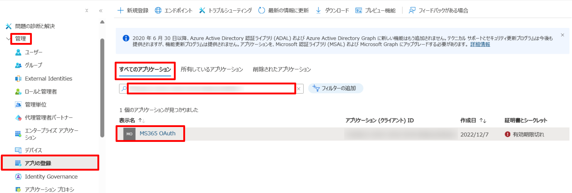
Task: Click the info icon in banner
Action: (x=126, y=38)
